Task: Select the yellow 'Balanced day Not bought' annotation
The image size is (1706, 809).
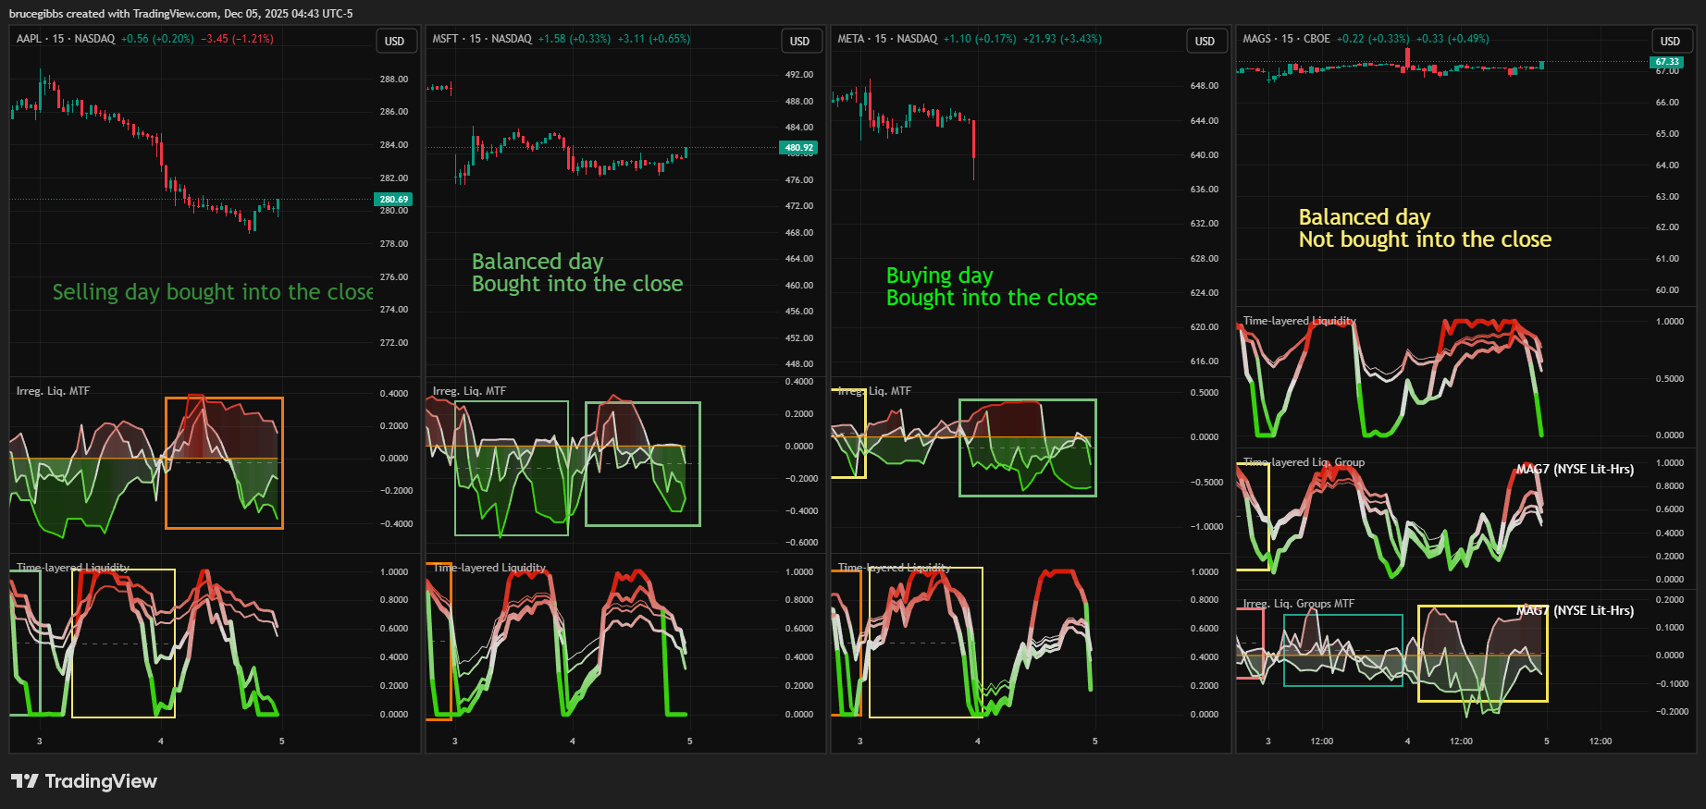Action: tap(1425, 228)
